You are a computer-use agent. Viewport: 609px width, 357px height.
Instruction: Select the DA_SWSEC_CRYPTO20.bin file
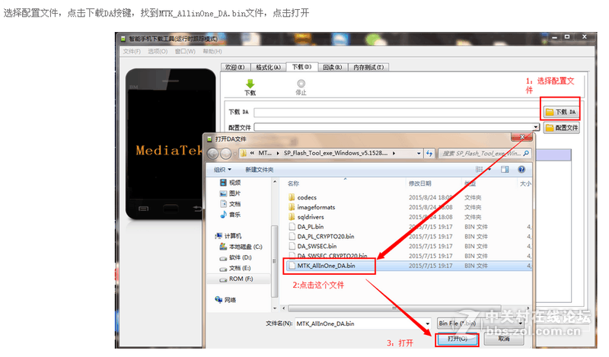tap(328, 256)
